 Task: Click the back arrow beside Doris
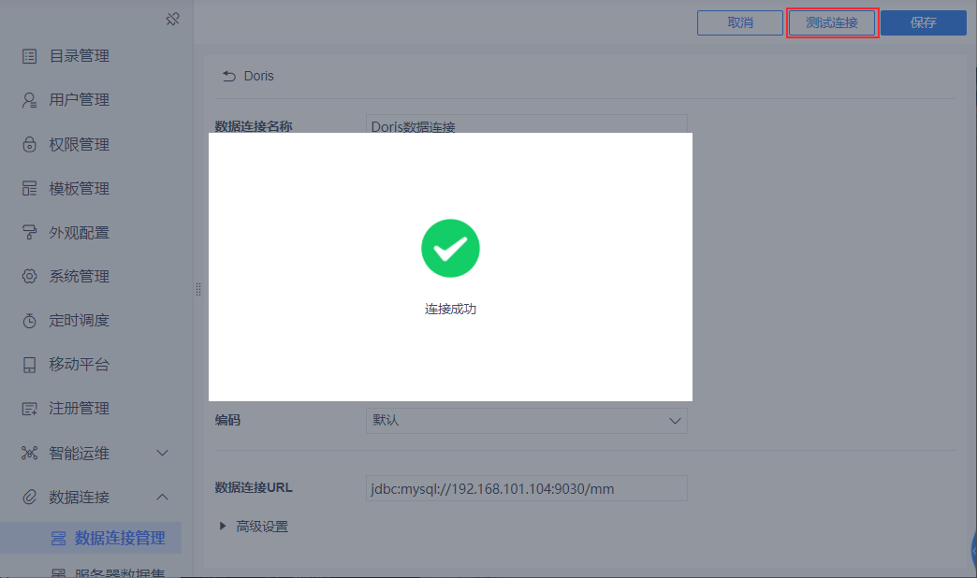[x=229, y=76]
